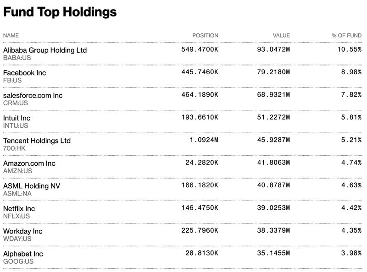Open salesforce.com Inc holding page

click(33, 95)
